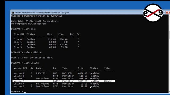
Task: Click highlighted 'Volume 3' row name
Action: pyautogui.click(x=19, y=81)
